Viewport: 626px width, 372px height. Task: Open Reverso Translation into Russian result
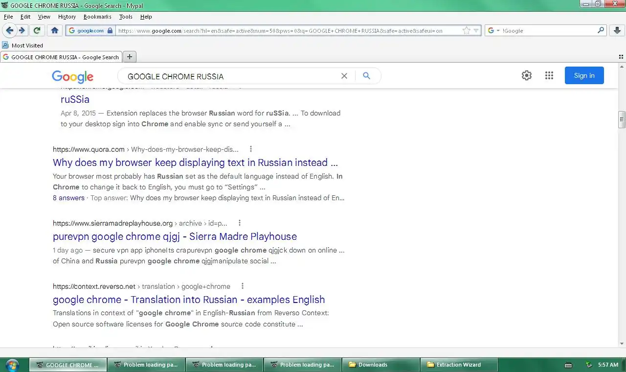click(189, 300)
